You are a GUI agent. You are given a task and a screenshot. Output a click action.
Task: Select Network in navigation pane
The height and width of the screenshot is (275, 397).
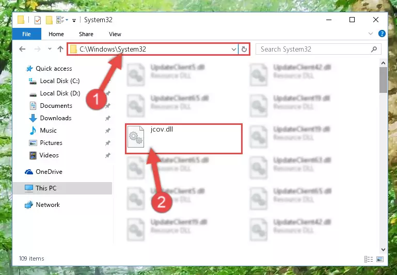coord(47,204)
